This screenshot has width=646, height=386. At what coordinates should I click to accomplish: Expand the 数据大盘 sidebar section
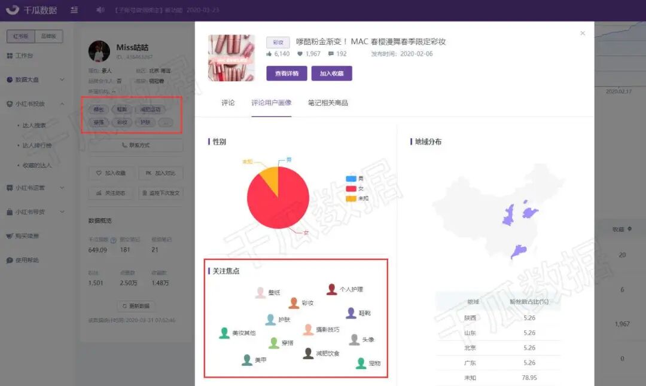pyautogui.click(x=62, y=80)
